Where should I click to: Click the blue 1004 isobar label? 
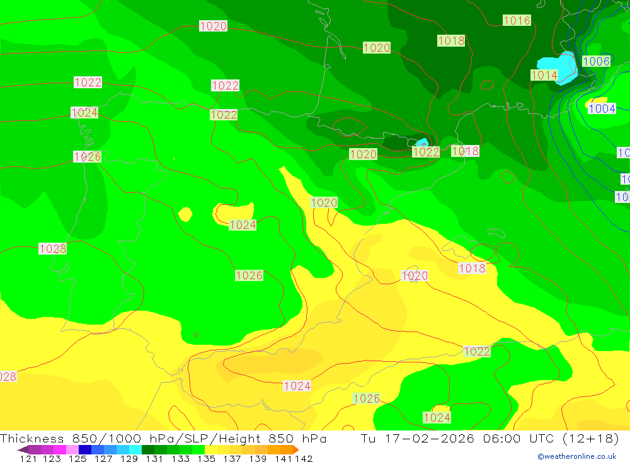(602, 108)
